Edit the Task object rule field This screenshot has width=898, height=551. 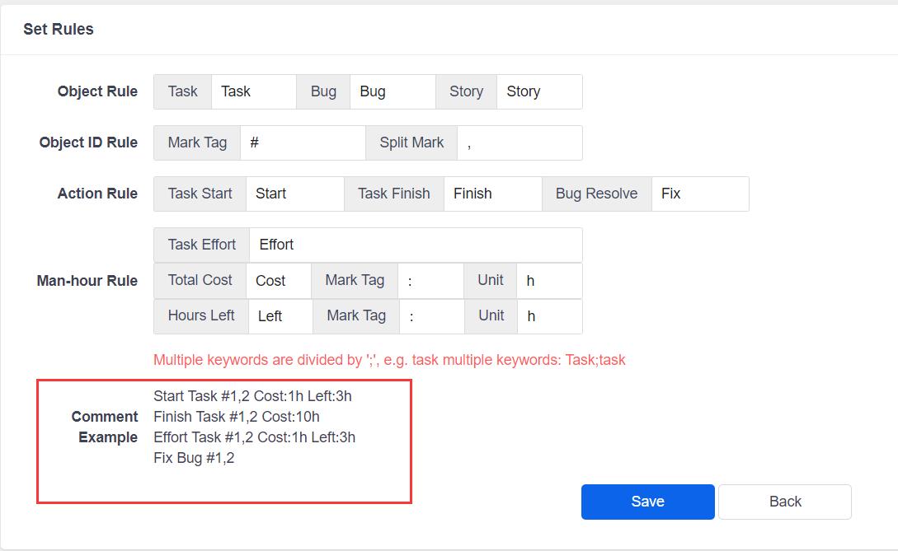click(253, 91)
